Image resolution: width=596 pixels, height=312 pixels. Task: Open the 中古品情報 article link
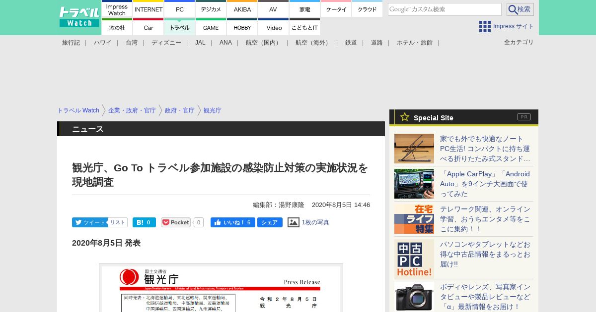pos(485,254)
